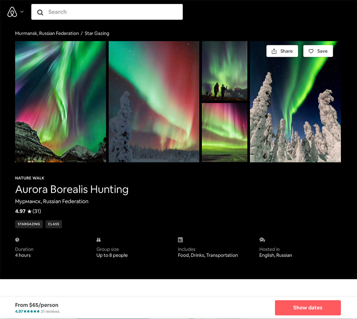Click the '4 hours' duration value
357x319 pixels.
coord(23,255)
